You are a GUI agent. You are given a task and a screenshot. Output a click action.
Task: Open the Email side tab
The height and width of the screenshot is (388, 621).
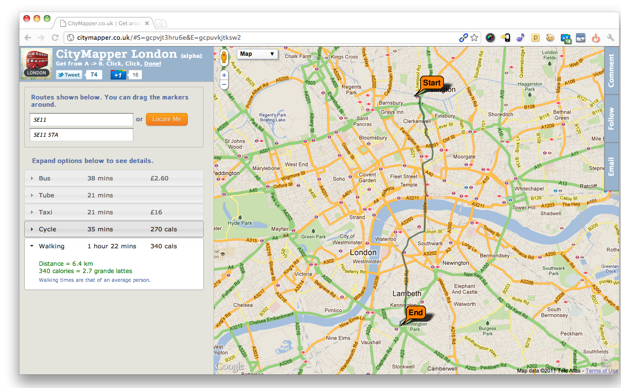(x=611, y=166)
